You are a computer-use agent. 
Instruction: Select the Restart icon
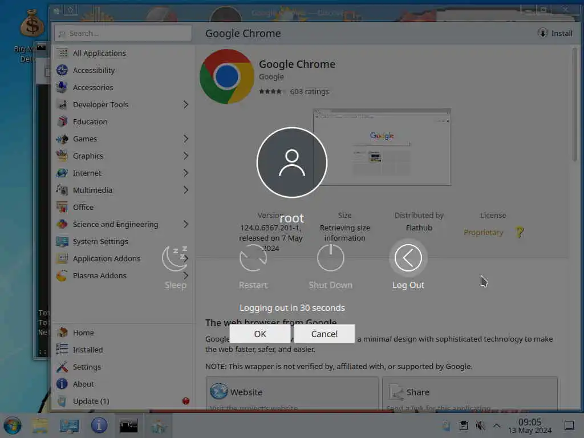click(x=253, y=258)
